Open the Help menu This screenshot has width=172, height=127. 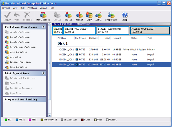pyautogui.click(x=52, y=8)
